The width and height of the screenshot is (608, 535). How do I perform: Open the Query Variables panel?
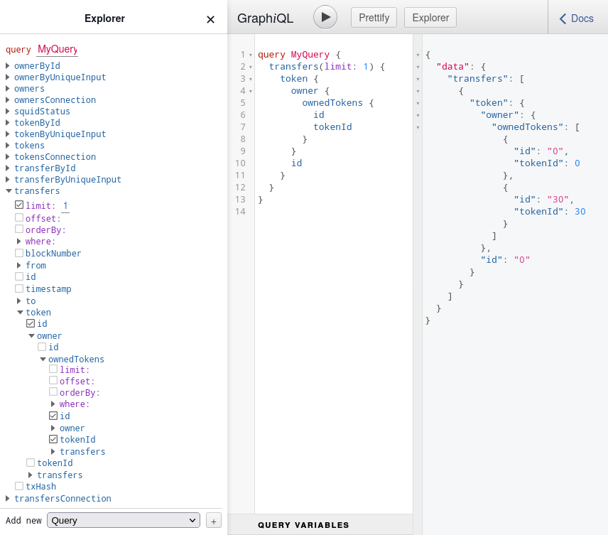click(303, 525)
